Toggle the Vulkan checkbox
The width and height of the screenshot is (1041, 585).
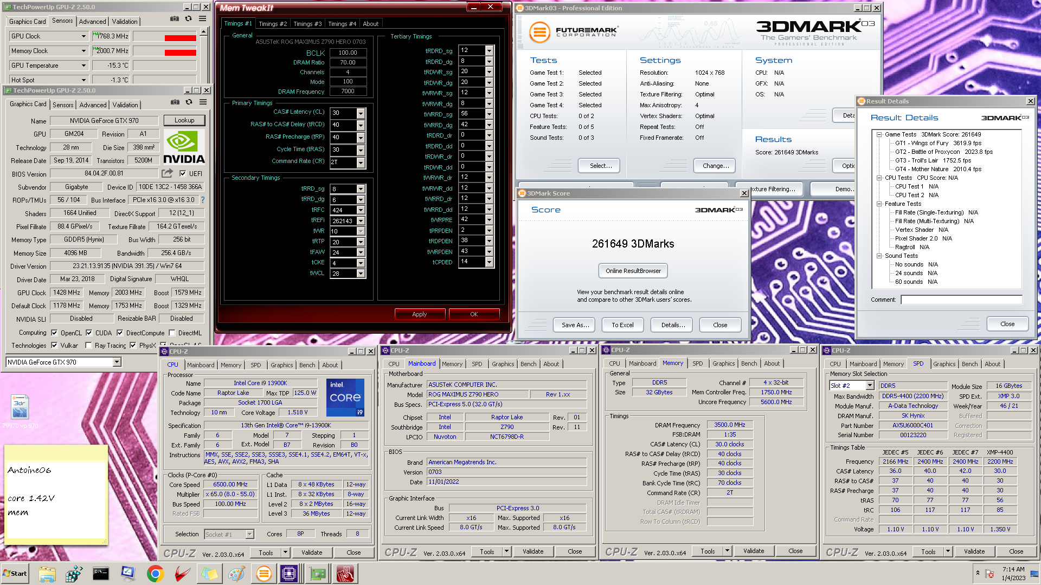[54, 345]
